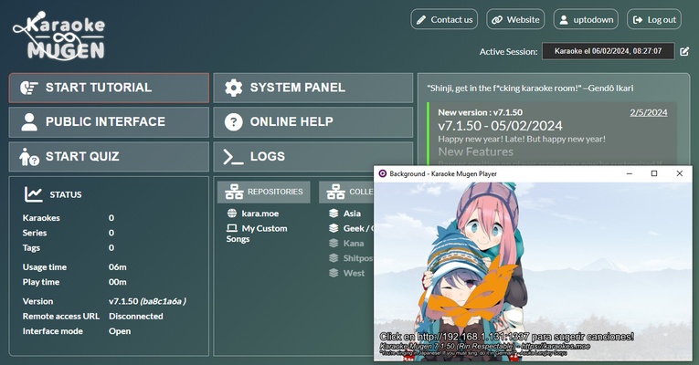The image size is (699, 365).
Task: Open the Contact us button
Action: [444, 19]
